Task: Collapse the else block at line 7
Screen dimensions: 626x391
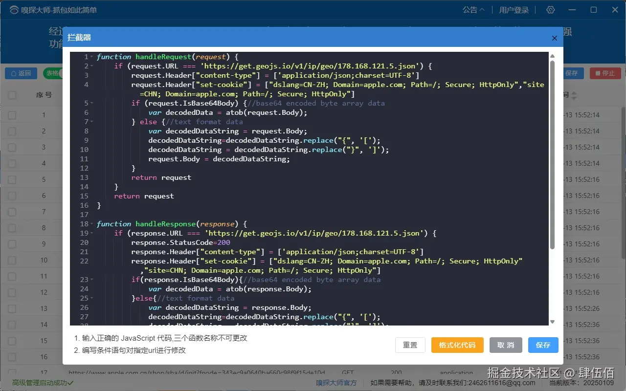Action: click(x=92, y=122)
